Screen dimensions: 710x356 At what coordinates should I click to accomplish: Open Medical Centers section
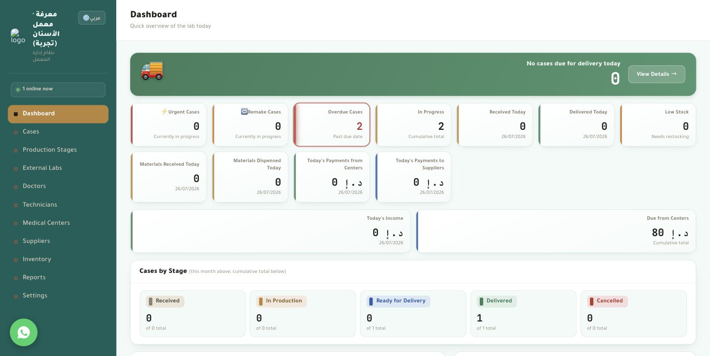point(58,223)
